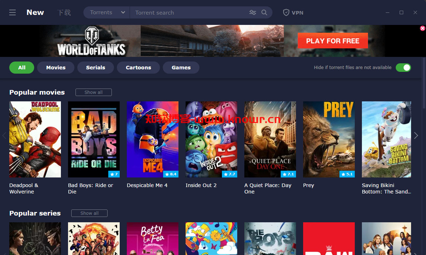Select the Serials category filter

point(95,68)
